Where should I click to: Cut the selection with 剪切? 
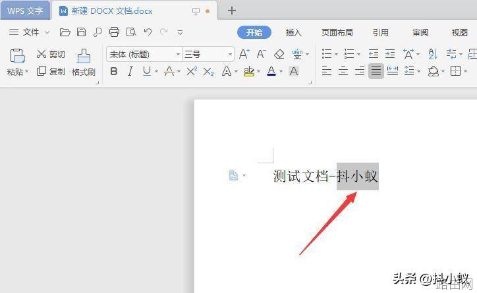[x=51, y=55]
